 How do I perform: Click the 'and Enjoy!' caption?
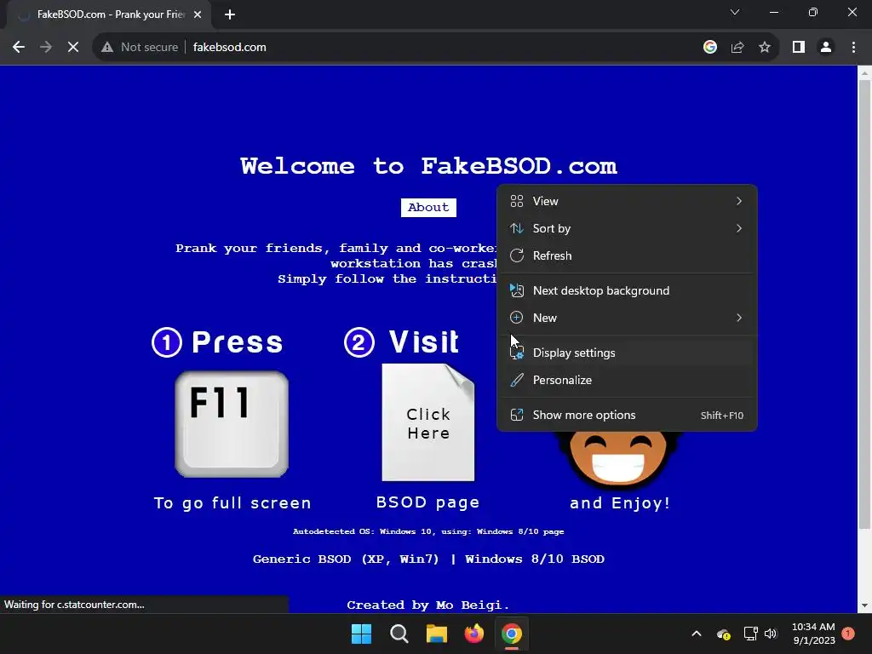[x=620, y=503]
